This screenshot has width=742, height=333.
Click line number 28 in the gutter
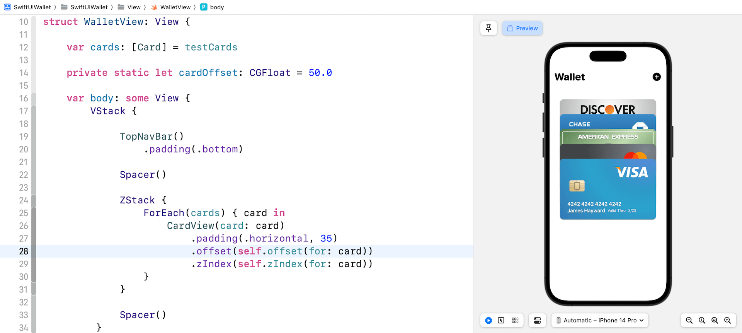[24, 251]
